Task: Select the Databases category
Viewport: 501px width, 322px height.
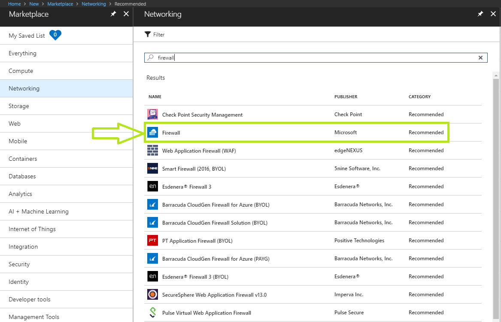Action: point(67,176)
